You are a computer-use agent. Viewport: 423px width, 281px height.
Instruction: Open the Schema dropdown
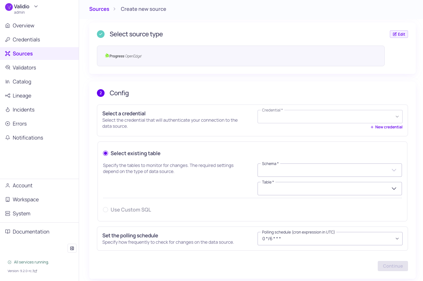(x=330, y=170)
